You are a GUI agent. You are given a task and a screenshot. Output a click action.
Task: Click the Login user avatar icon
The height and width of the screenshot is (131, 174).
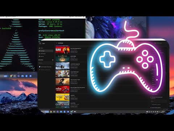40,43
